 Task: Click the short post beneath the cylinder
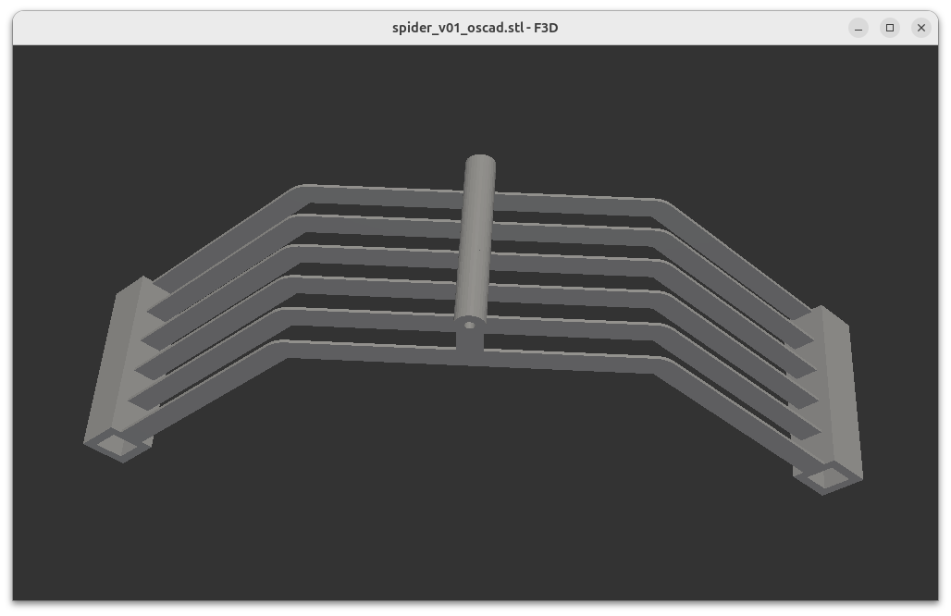[x=470, y=343]
